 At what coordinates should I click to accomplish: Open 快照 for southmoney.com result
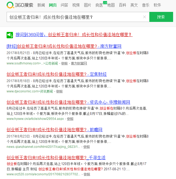[x=64, y=63]
